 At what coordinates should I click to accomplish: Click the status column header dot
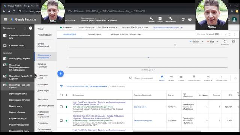pos(66,95)
